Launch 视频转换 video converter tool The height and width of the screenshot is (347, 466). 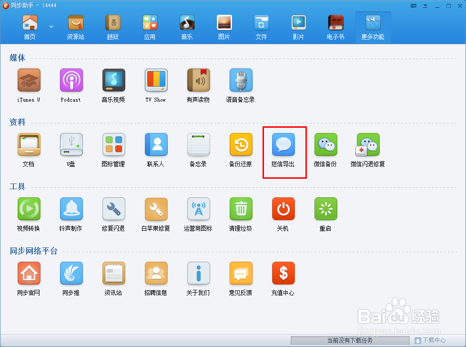[x=29, y=209]
